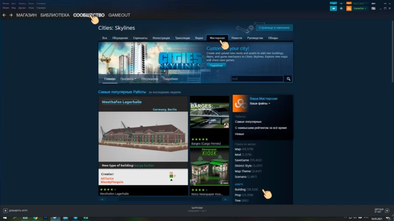394x221 pixels.
Task: Click into the workshop search field
Action: (x=257, y=79)
